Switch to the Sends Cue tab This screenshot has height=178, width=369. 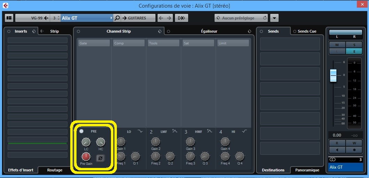[307, 31]
